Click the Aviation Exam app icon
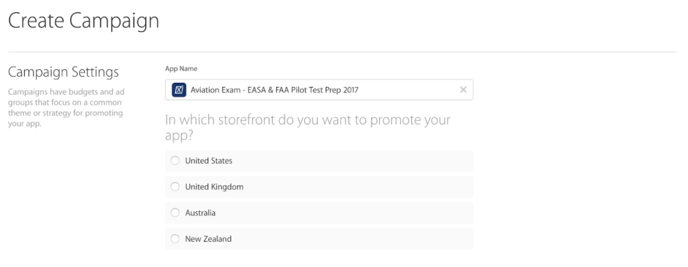Viewport: 688px width, 267px height. 179,90
